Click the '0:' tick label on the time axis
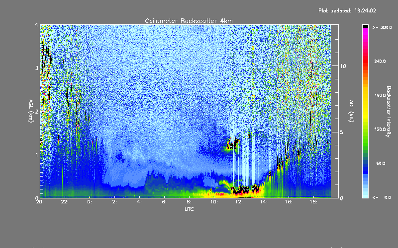This screenshot has height=248, width=398. [90, 202]
